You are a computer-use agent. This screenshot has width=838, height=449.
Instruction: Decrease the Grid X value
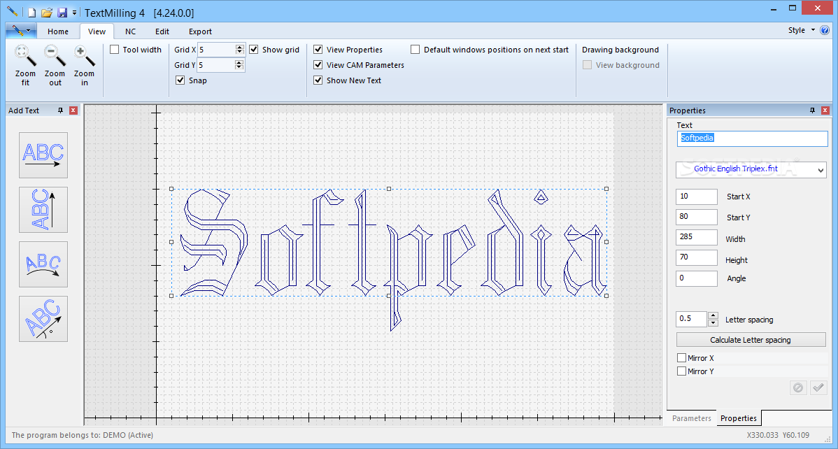point(240,52)
